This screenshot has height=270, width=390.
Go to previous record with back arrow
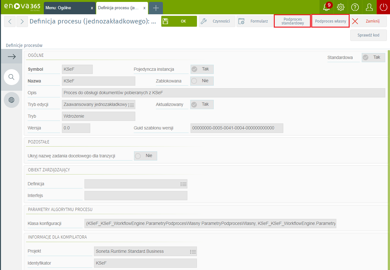point(10,22)
